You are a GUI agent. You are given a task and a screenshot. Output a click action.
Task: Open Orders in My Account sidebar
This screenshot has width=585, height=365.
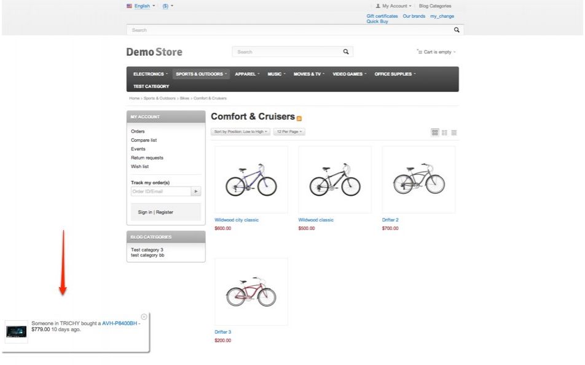click(138, 131)
